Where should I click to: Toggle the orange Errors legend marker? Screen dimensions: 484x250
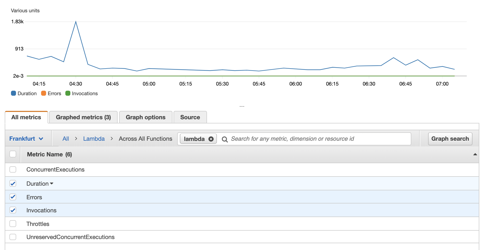[x=43, y=93]
